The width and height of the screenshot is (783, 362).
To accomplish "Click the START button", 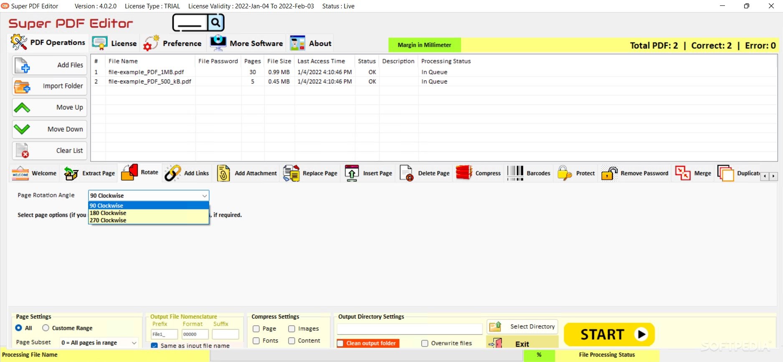I will pyautogui.click(x=609, y=334).
